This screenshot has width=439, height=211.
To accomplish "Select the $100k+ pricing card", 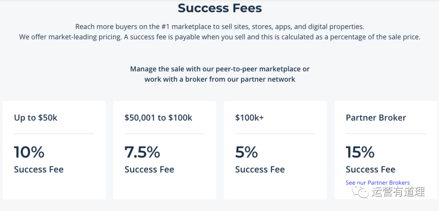I will pos(275,150).
